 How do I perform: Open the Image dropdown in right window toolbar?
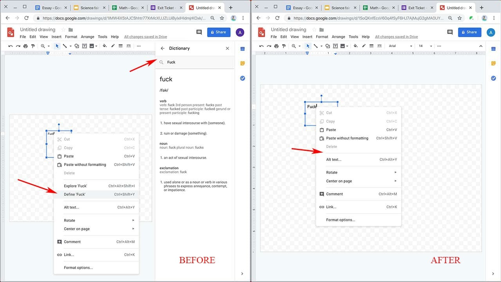click(347, 46)
